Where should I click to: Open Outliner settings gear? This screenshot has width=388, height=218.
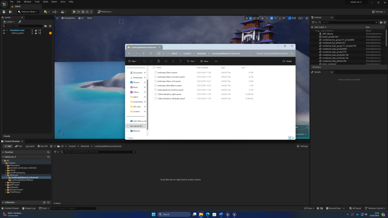pos(385,22)
